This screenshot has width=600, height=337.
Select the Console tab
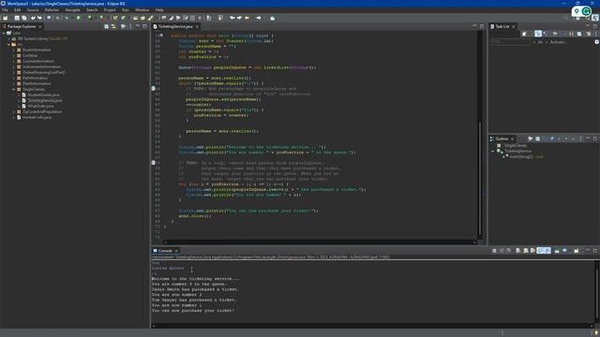click(165, 251)
